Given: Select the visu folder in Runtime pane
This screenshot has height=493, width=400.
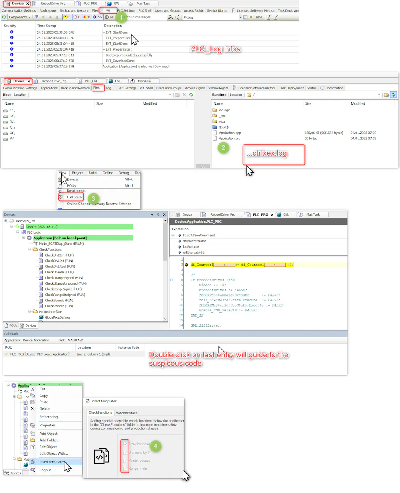Looking at the screenshot, I should (x=219, y=121).
